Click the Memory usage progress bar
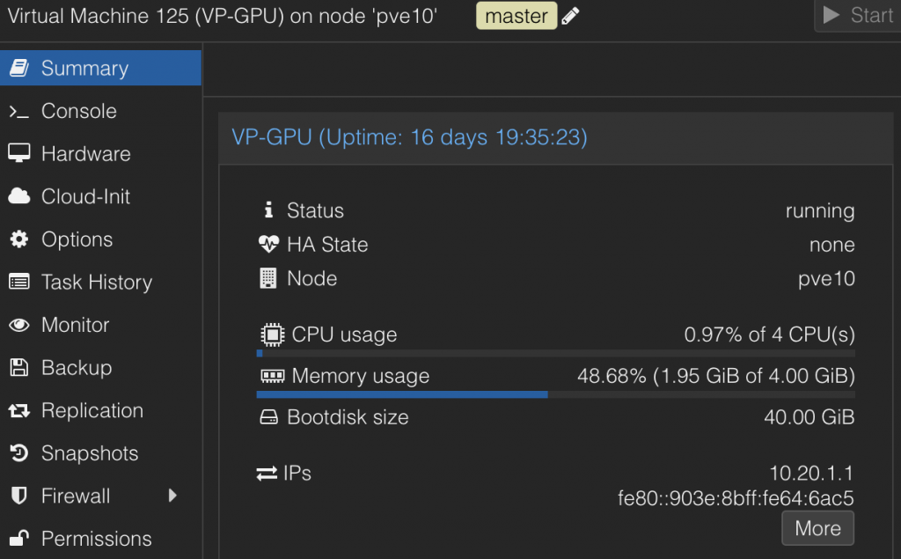Screen dimensions: 901x559 tap(555, 395)
